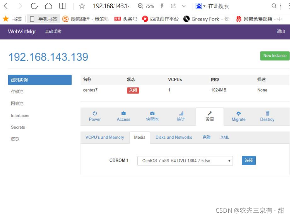Switch to Disks and Networks tab
The width and height of the screenshot is (290, 217).
point(174,138)
